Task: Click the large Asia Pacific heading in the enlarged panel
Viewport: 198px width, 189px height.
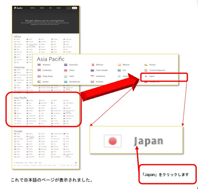Action: (x=51, y=59)
